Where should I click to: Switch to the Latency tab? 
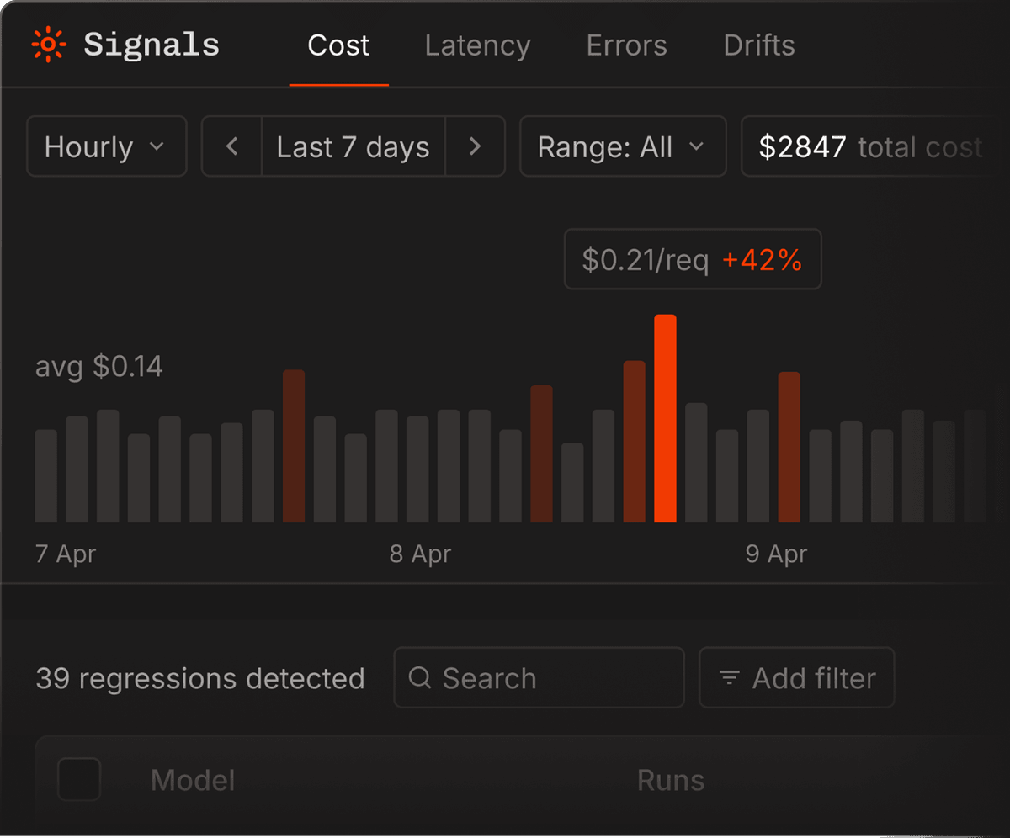pyautogui.click(x=477, y=45)
